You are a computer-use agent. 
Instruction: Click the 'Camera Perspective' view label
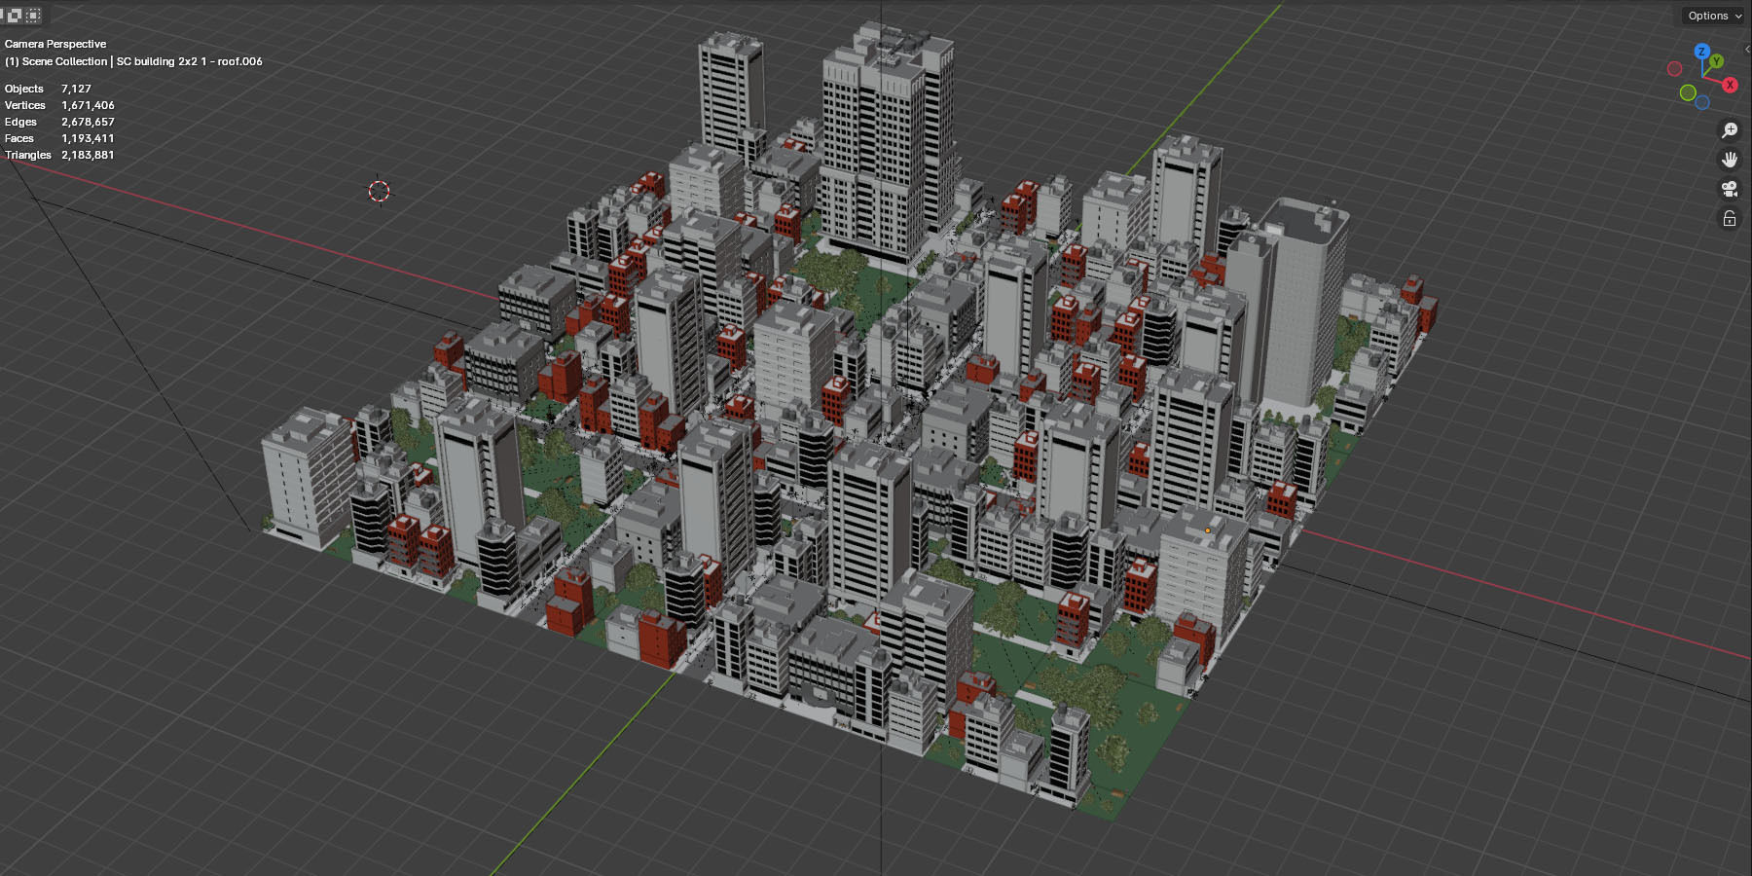click(x=55, y=44)
